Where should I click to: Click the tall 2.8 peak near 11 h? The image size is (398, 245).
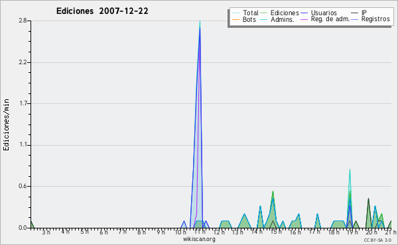(x=200, y=124)
